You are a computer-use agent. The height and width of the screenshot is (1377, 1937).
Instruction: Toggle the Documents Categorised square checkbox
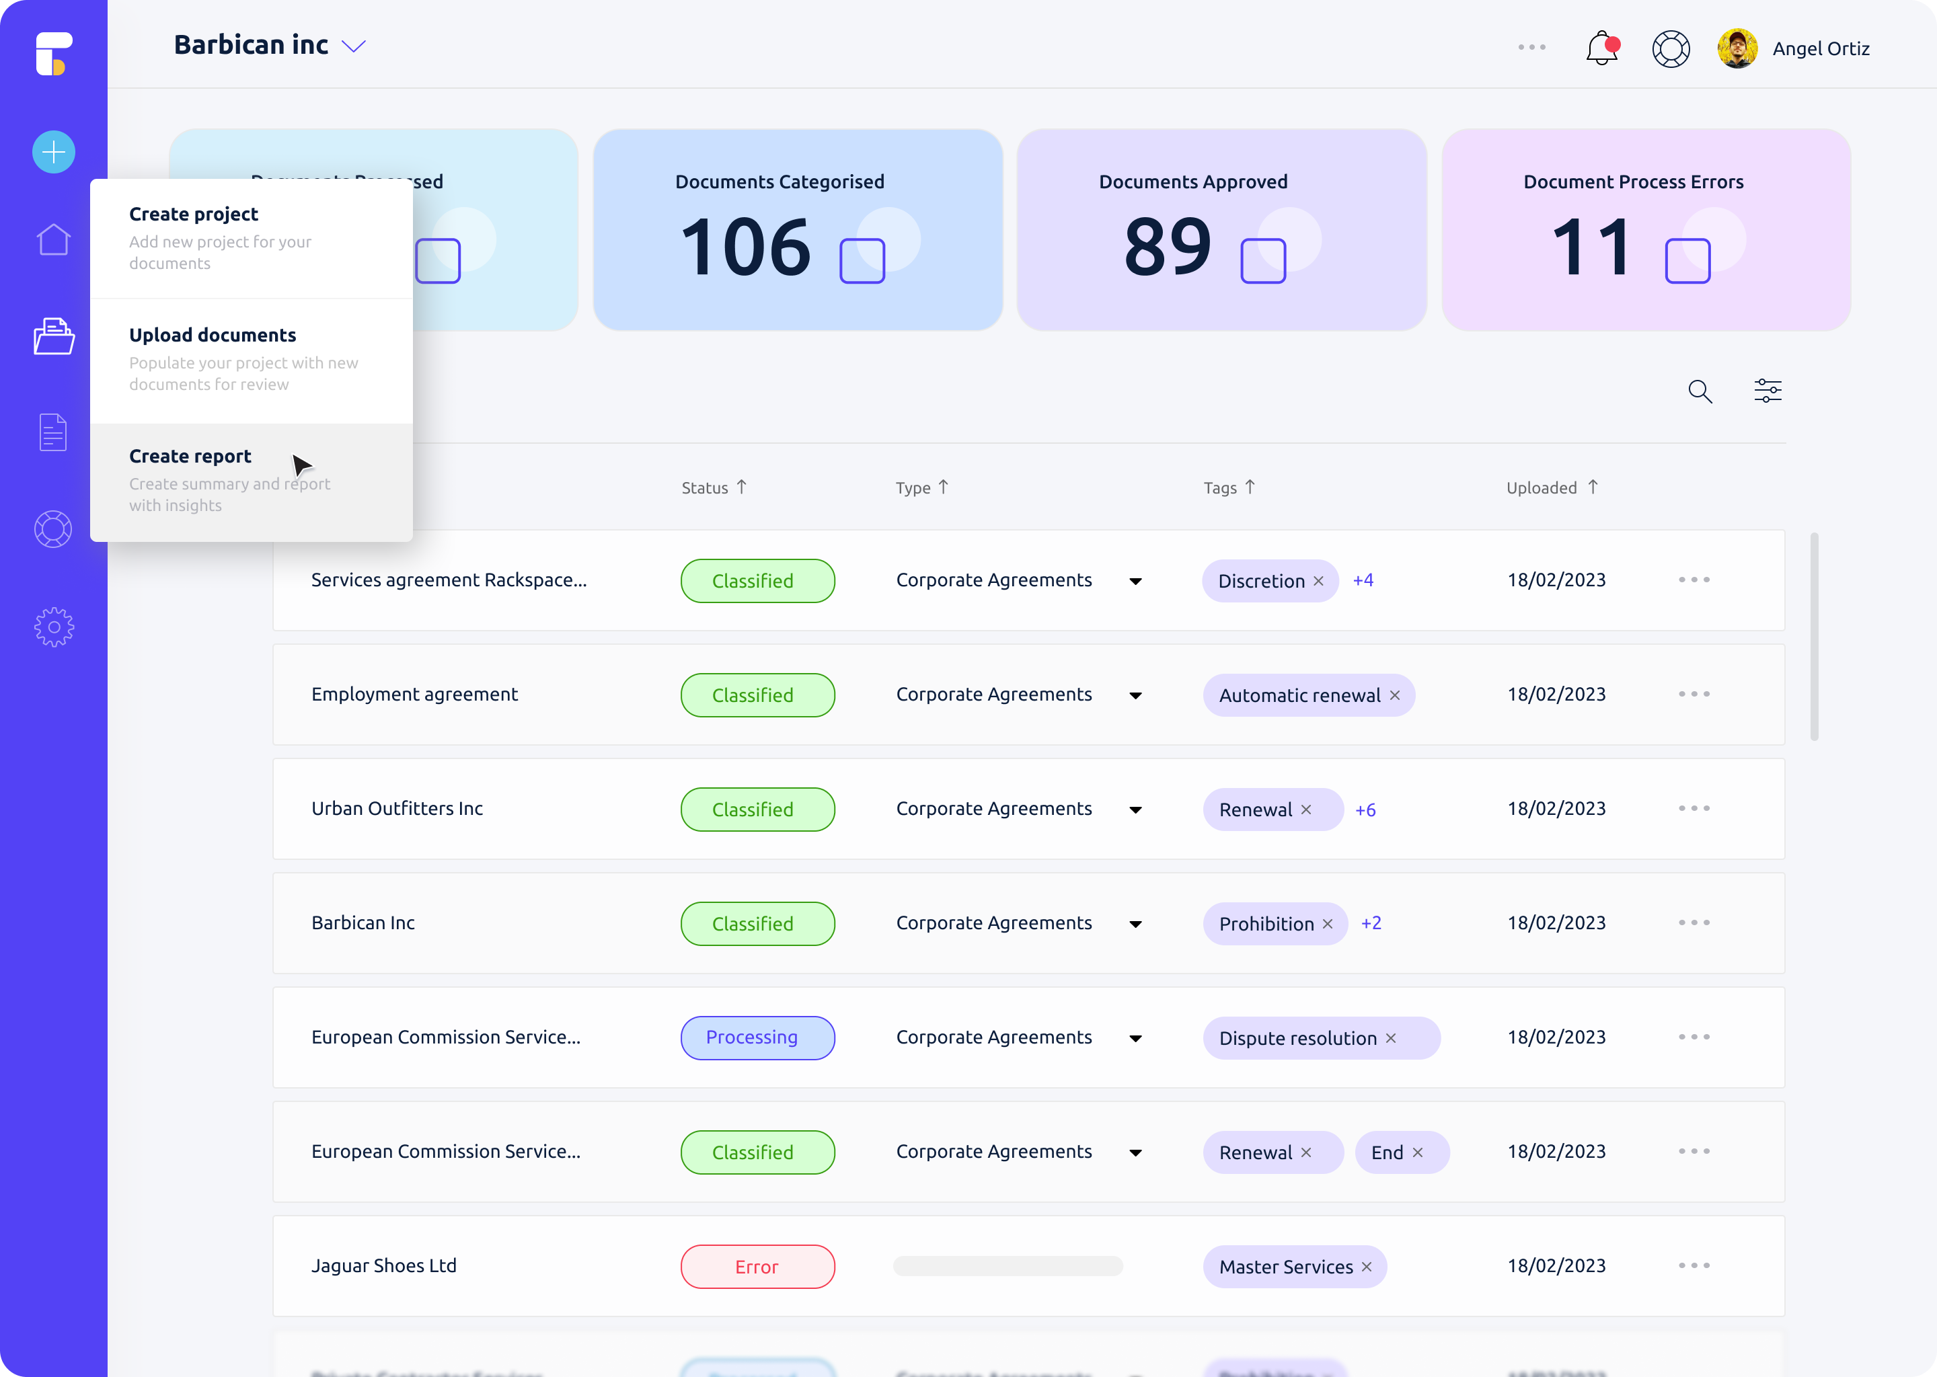pyautogui.click(x=862, y=260)
